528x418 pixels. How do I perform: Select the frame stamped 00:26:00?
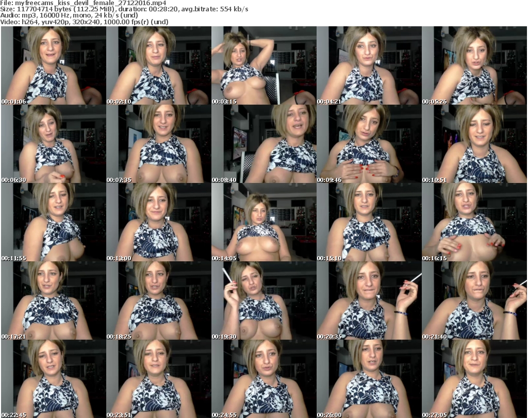coord(369,379)
